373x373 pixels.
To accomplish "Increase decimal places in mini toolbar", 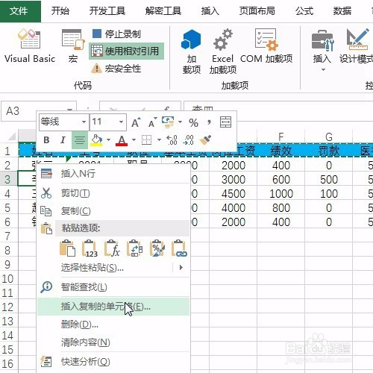I will click(x=172, y=140).
